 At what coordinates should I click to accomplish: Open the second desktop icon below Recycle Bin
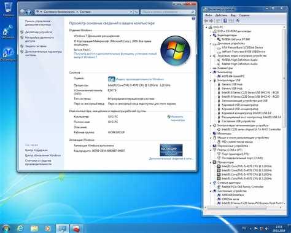(8, 32)
